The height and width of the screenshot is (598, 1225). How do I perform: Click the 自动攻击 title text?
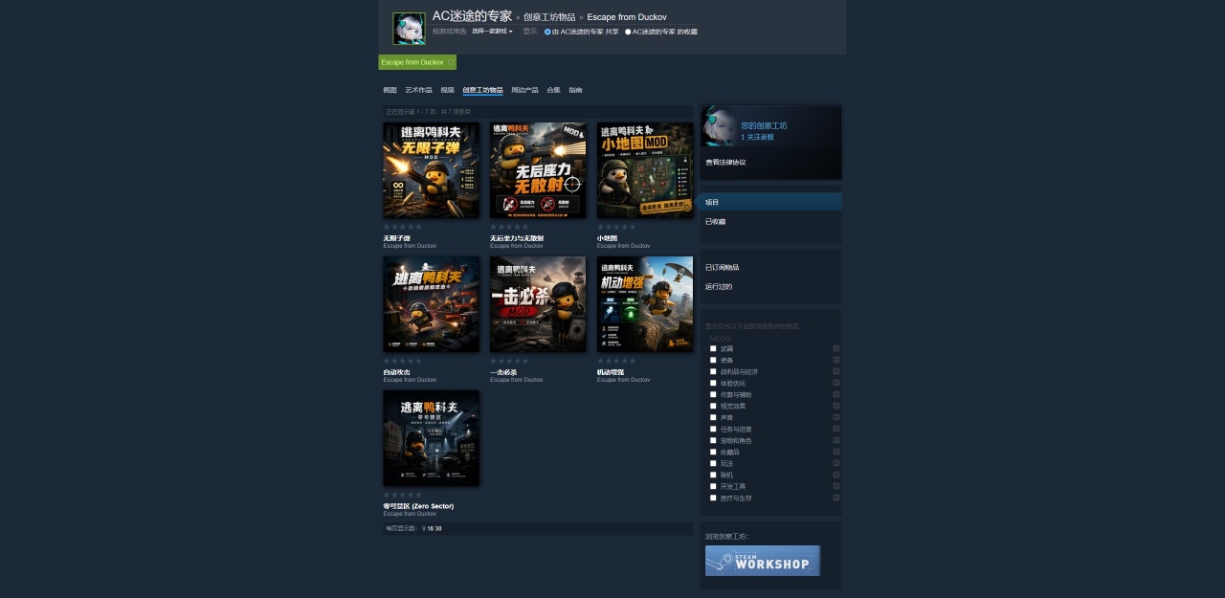point(396,372)
